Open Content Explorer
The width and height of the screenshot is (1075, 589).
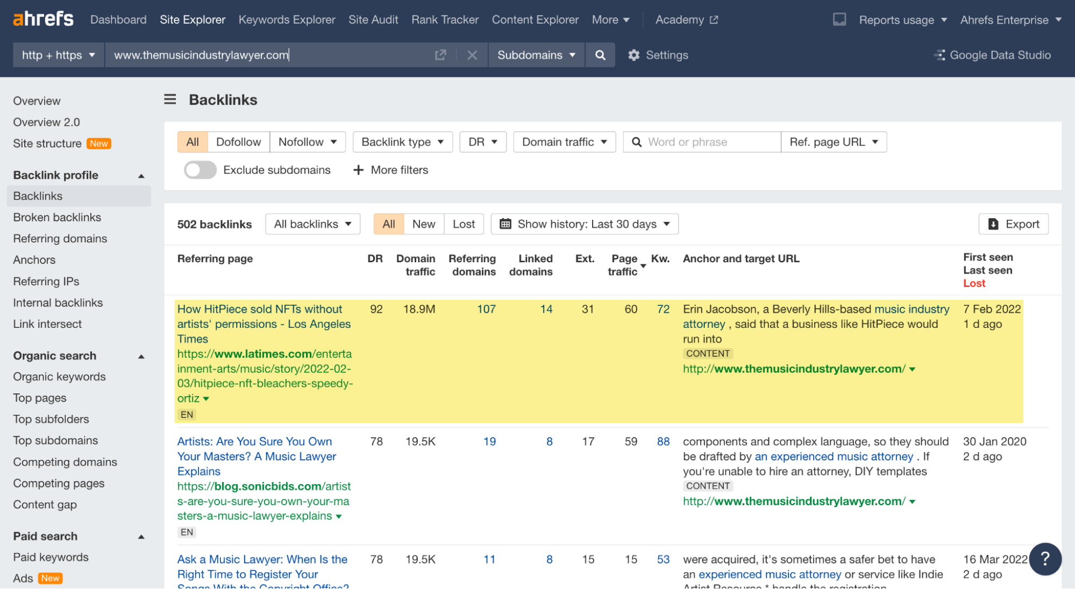pyautogui.click(x=535, y=19)
